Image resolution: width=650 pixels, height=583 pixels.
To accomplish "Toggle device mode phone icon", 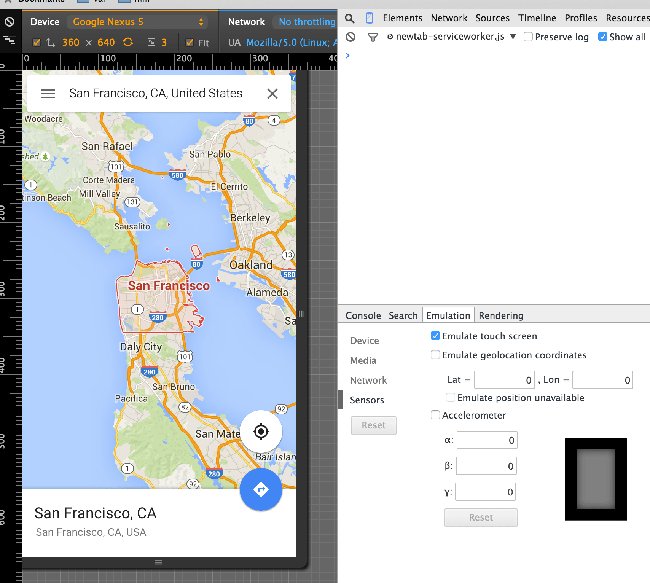I will tap(369, 18).
